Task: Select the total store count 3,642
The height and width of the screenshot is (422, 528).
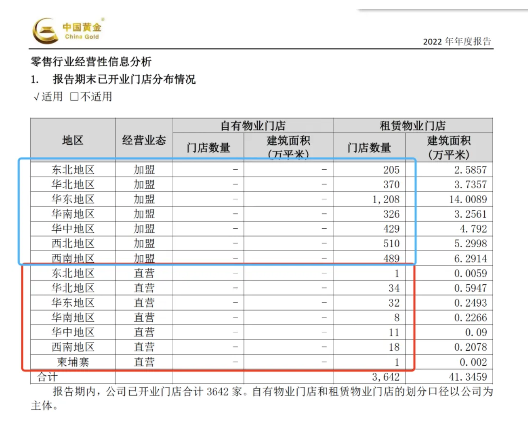Action: [x=386, y=377]
